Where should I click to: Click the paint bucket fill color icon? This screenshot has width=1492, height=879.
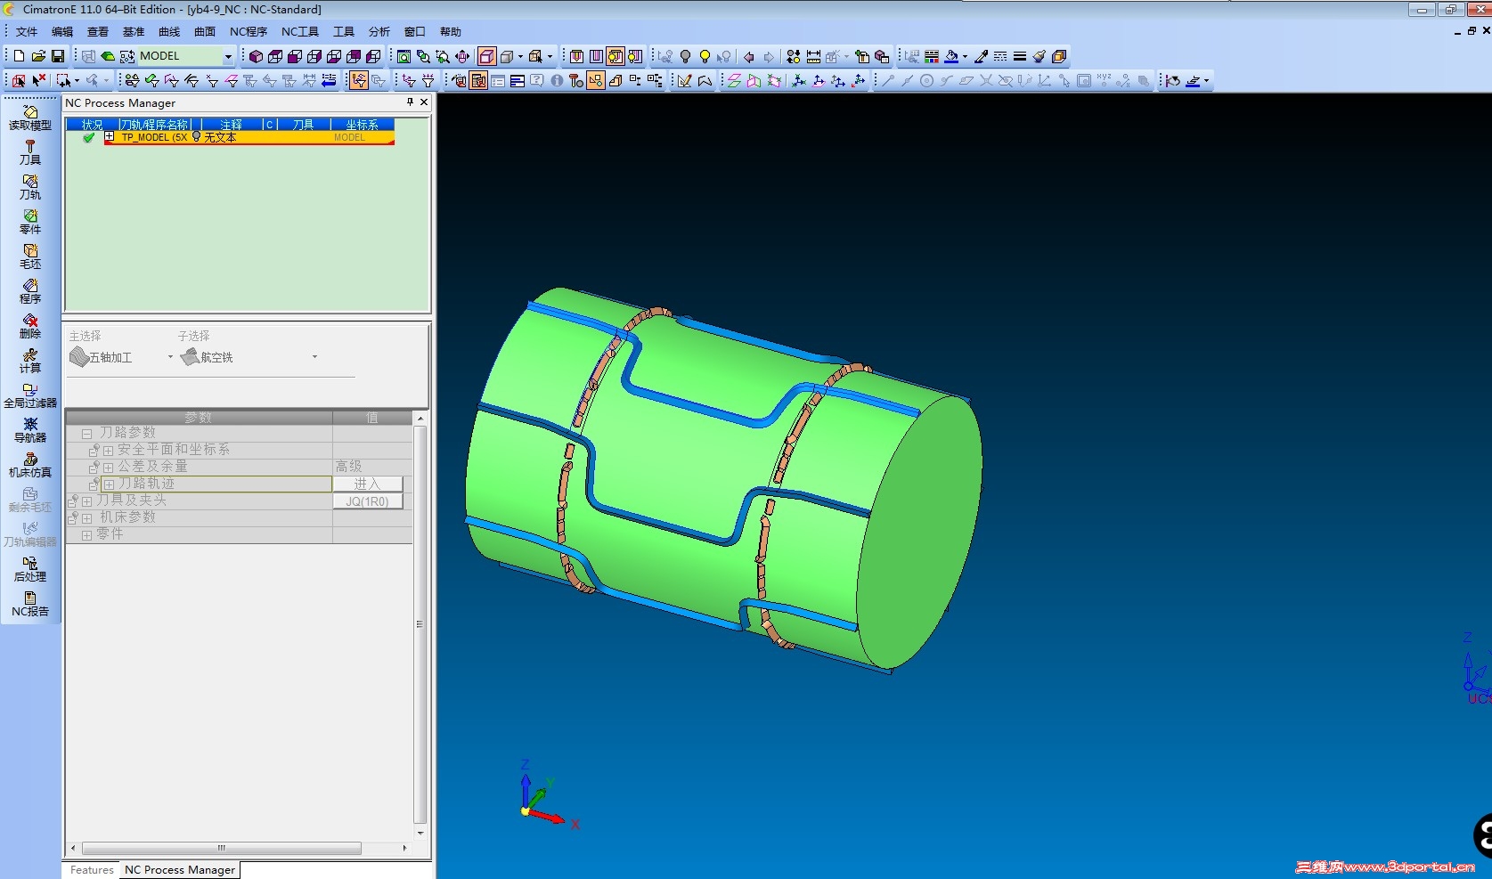point(951,56)
